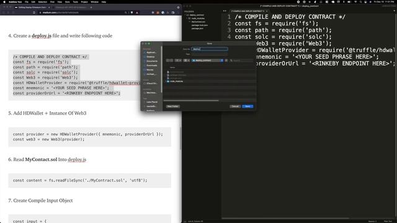
Task: Open the Selection menu
Action: [43, 2]
